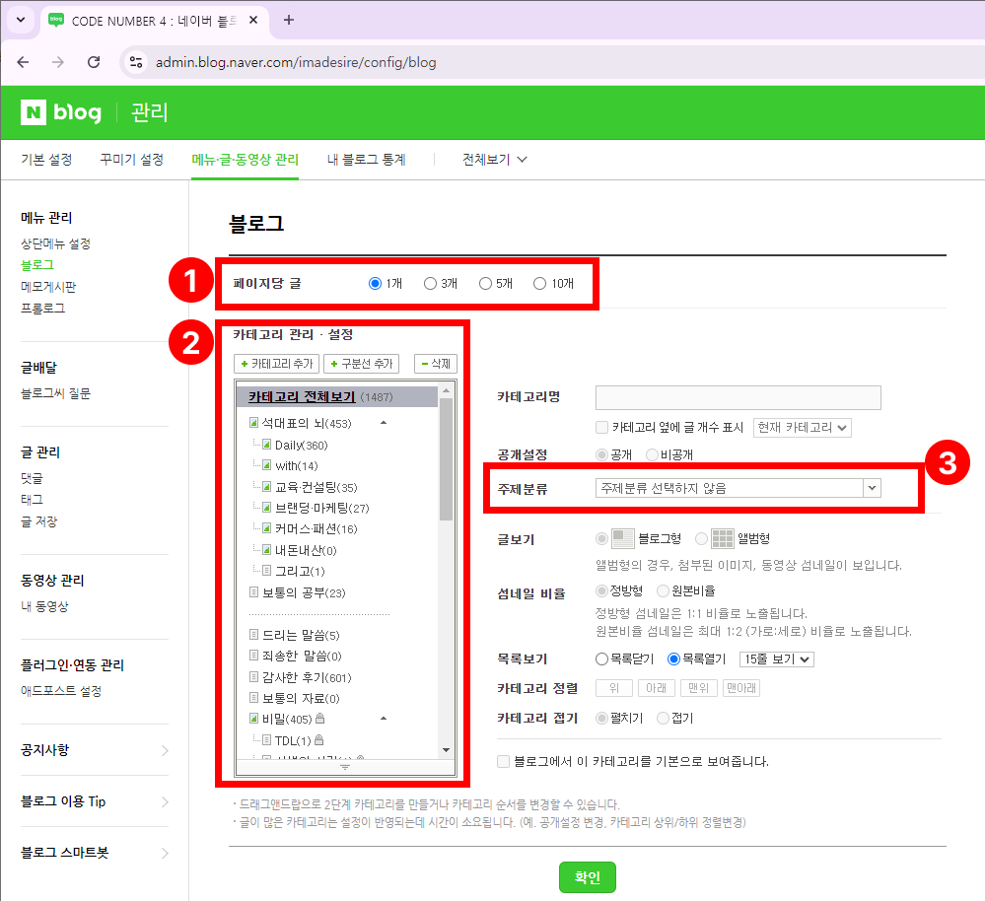Select the 10개 posts-per-page radio button
The height and width of the screenshot is (901, 985).
point(539,284)
